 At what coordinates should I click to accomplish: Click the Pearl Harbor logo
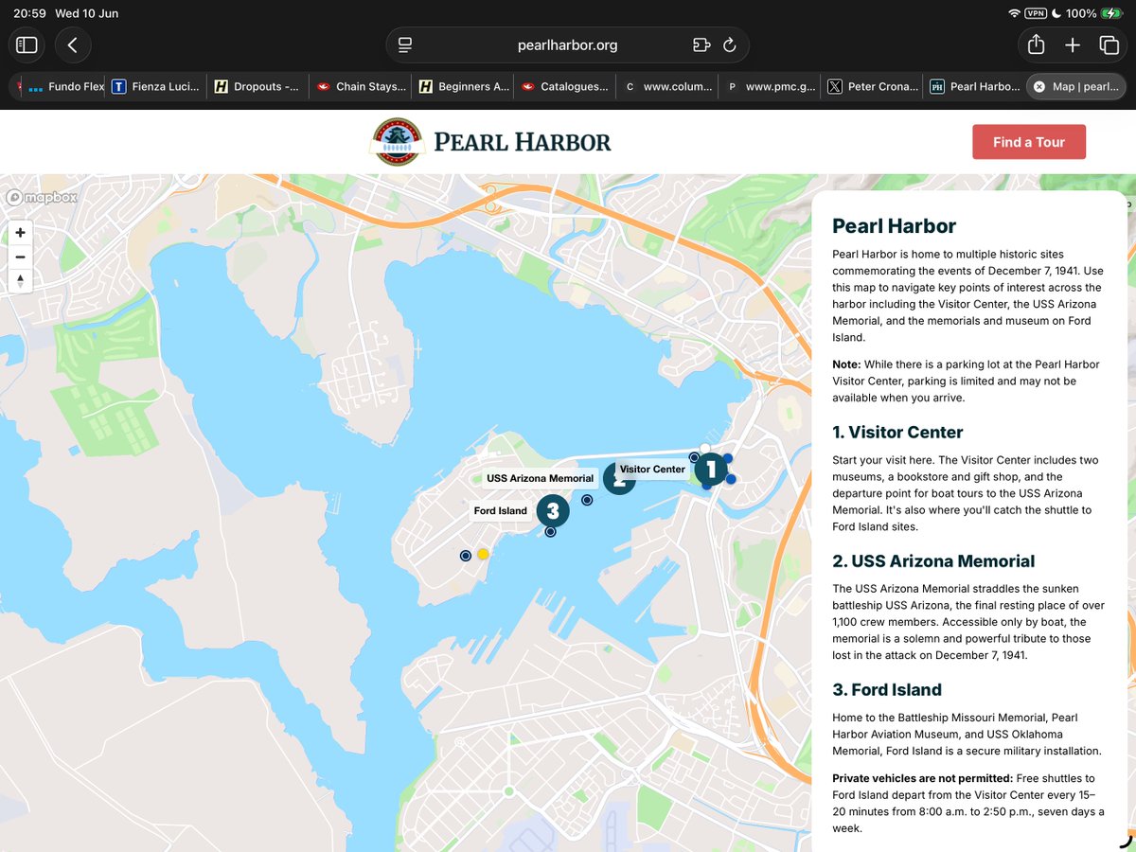tap(489, 142)
